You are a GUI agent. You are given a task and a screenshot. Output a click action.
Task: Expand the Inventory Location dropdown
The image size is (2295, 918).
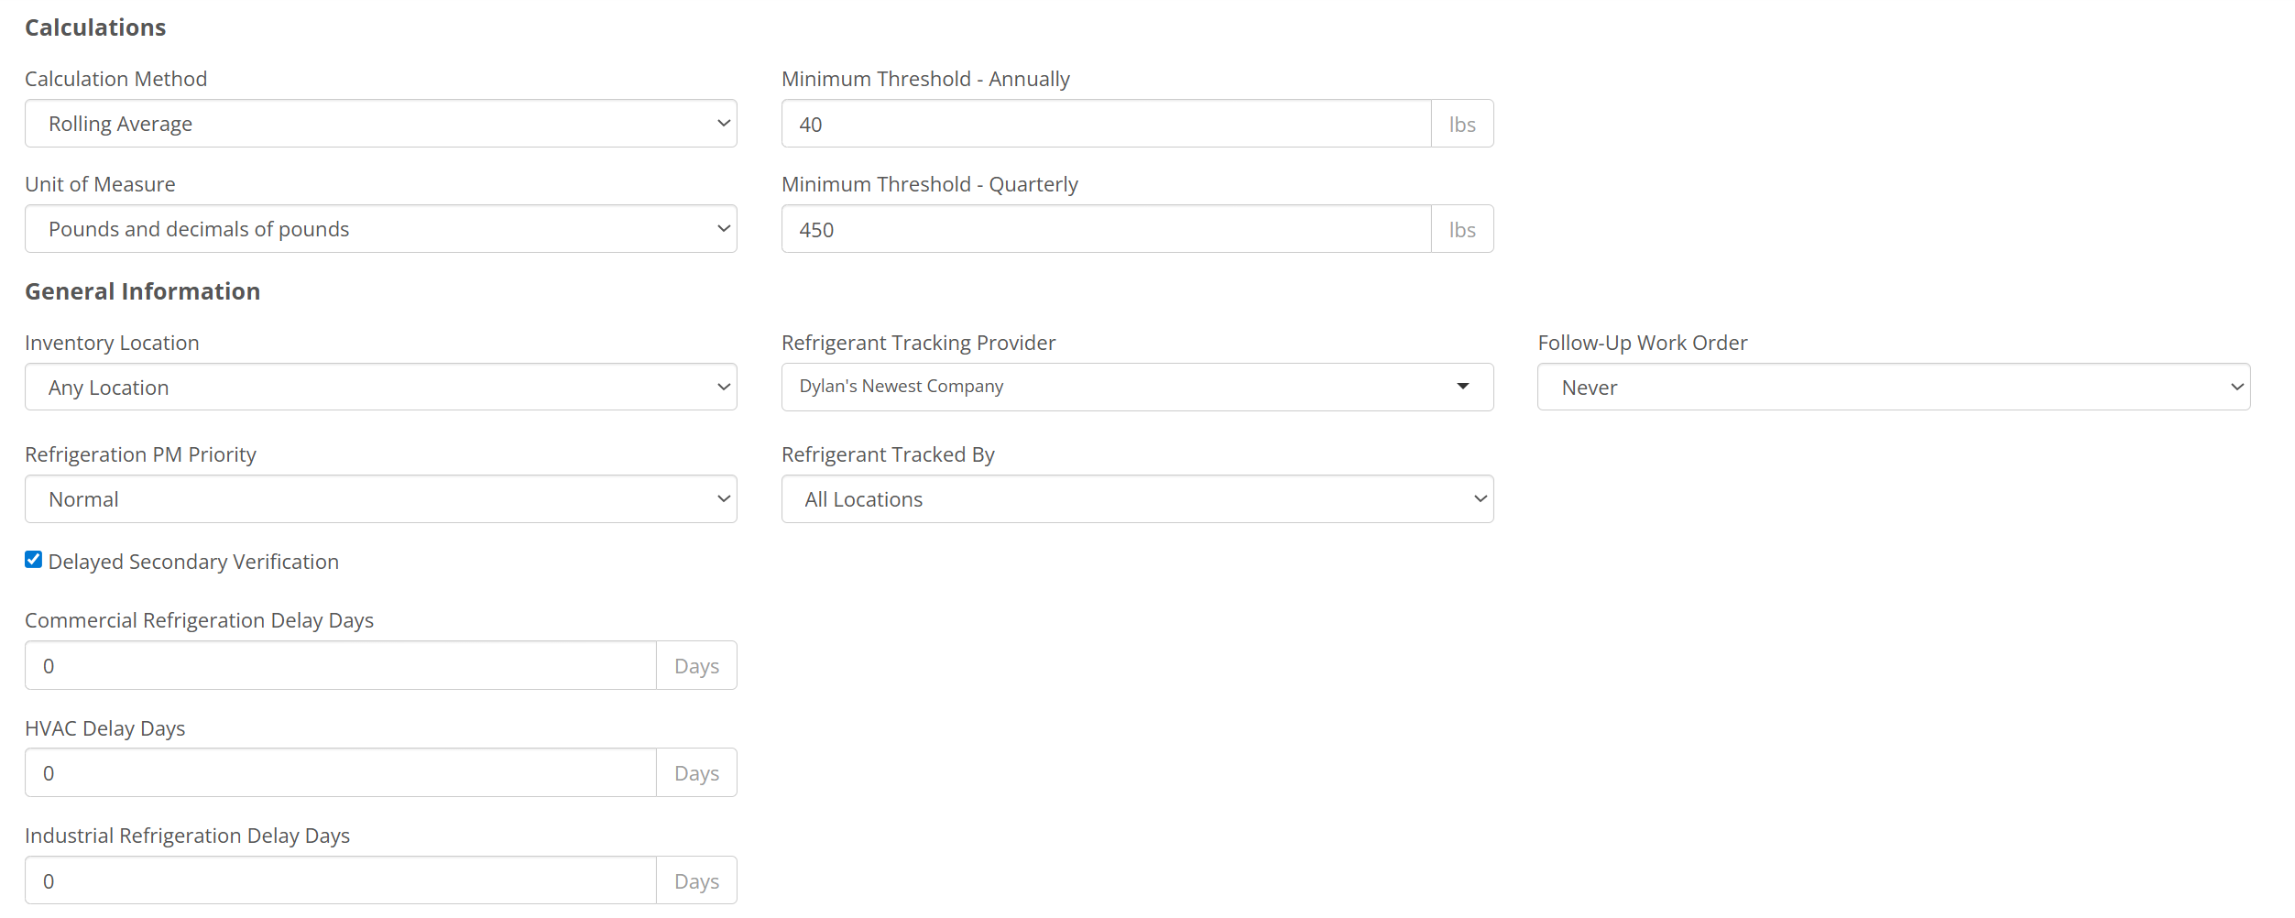coord(379,388)
